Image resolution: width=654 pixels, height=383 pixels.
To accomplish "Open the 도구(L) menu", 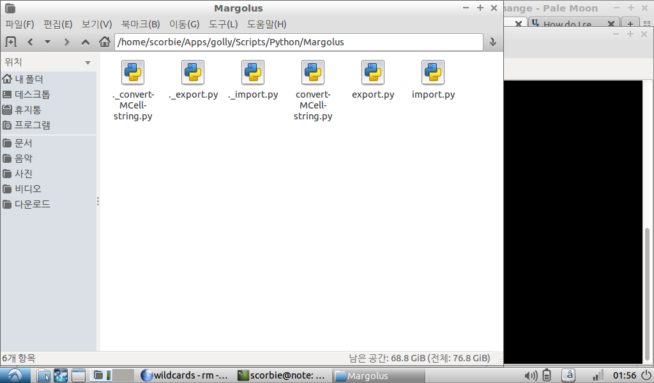I will (x=223, y=24).
